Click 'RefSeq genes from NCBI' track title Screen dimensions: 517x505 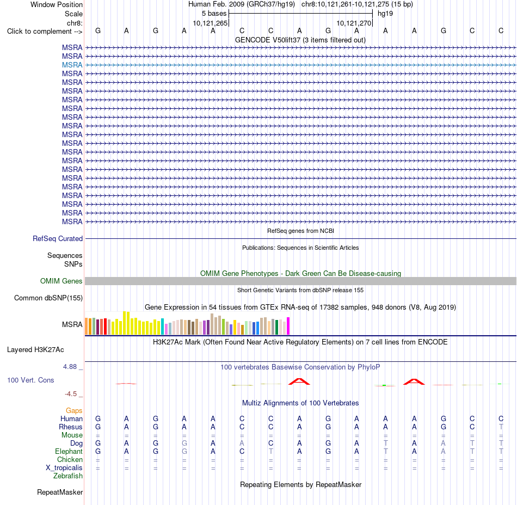pyautogui.click(x=300, y=231)
